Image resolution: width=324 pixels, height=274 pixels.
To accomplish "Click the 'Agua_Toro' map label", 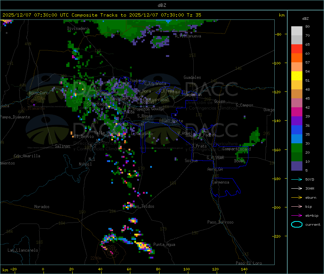I will pyautogui.click(x=39, y=93).
